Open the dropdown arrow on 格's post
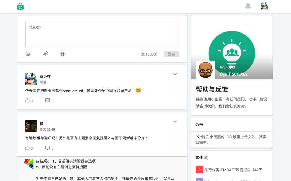Image resolution: width=291 pixels, height=181 pixels. point(175,121)
